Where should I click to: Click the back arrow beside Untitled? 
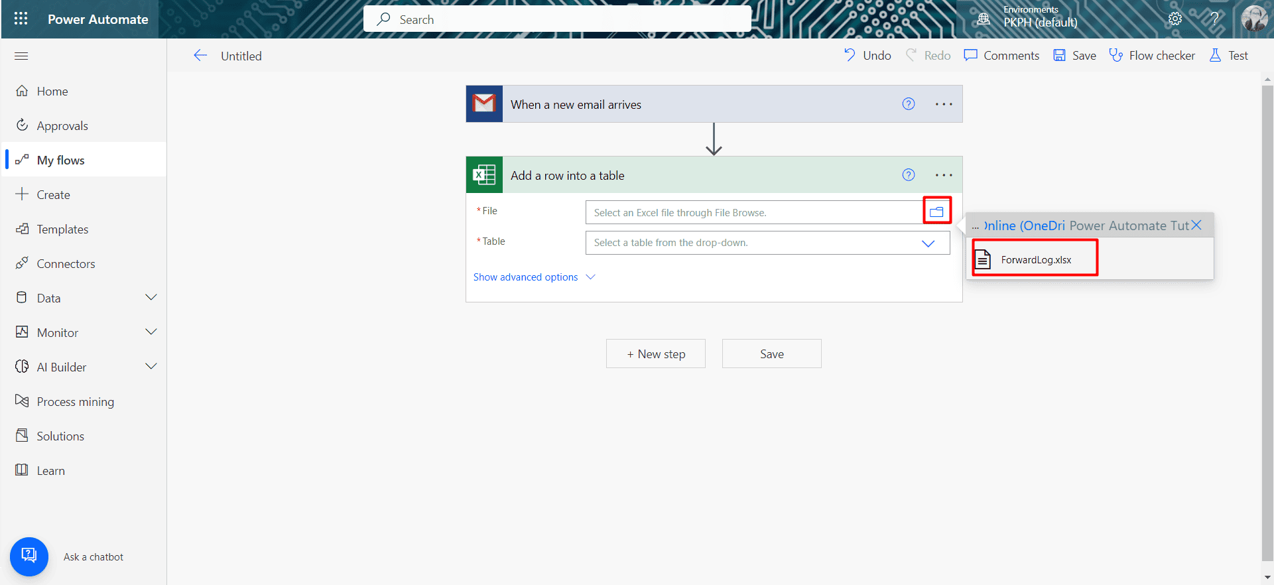[x=200, y=56]
